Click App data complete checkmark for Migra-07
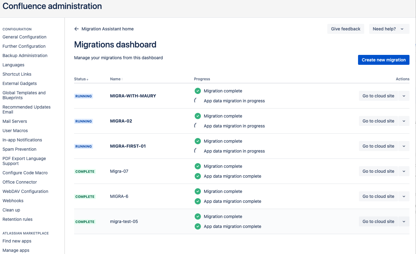Viewport: 416px width, 254px height. [197, 176]
